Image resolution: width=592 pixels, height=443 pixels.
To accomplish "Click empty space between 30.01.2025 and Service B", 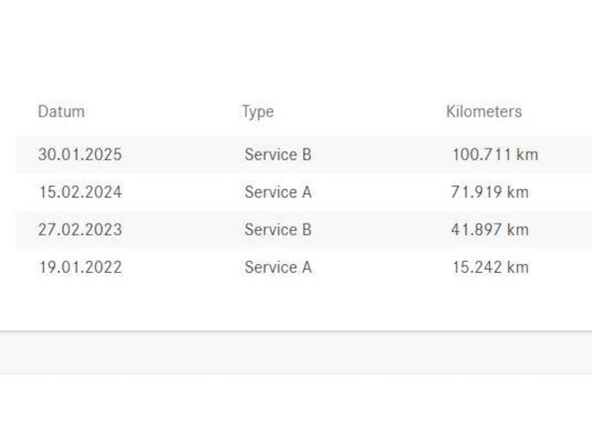I will point(183,155).
